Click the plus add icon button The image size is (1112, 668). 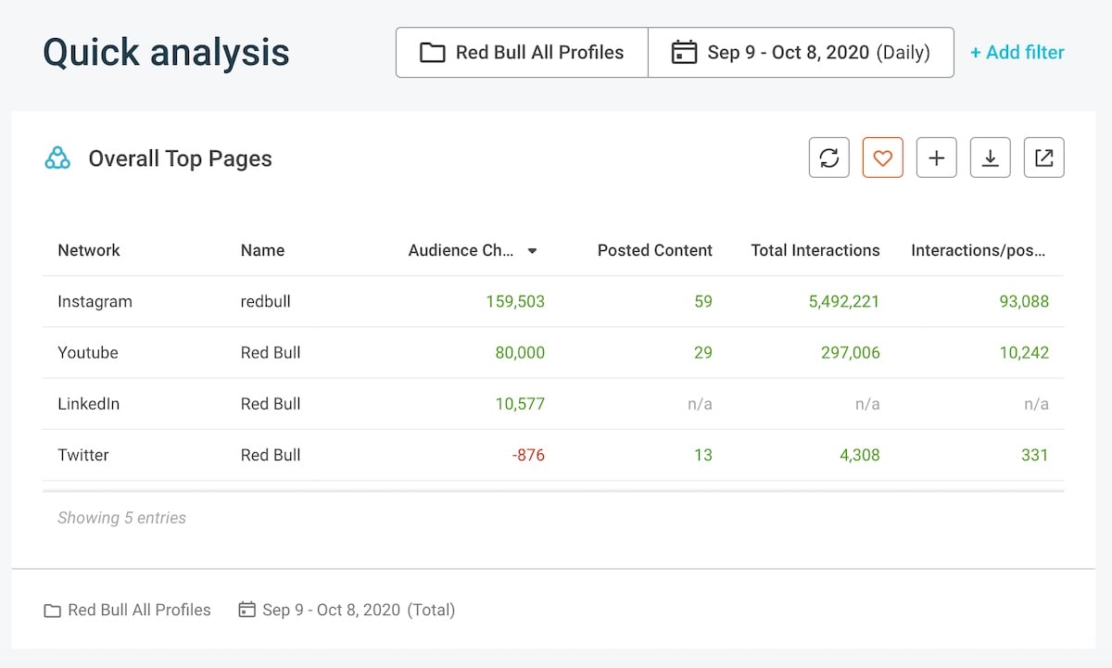937,158
